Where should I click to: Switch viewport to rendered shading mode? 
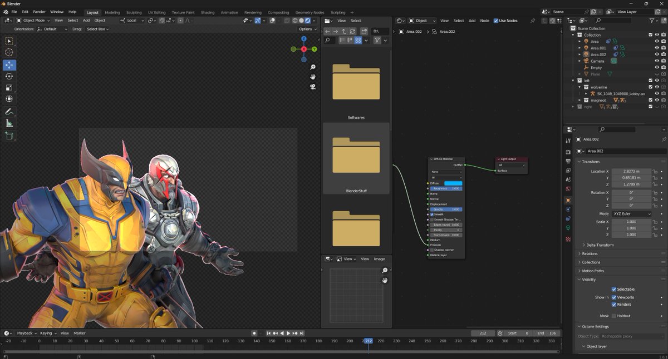point(308,21)
